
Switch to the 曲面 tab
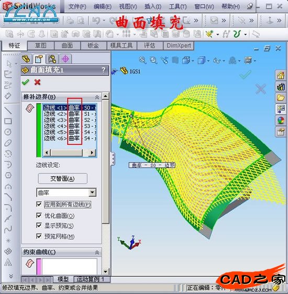(x=67, y=46)
